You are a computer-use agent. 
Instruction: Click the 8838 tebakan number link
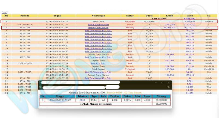click(82, 100)
